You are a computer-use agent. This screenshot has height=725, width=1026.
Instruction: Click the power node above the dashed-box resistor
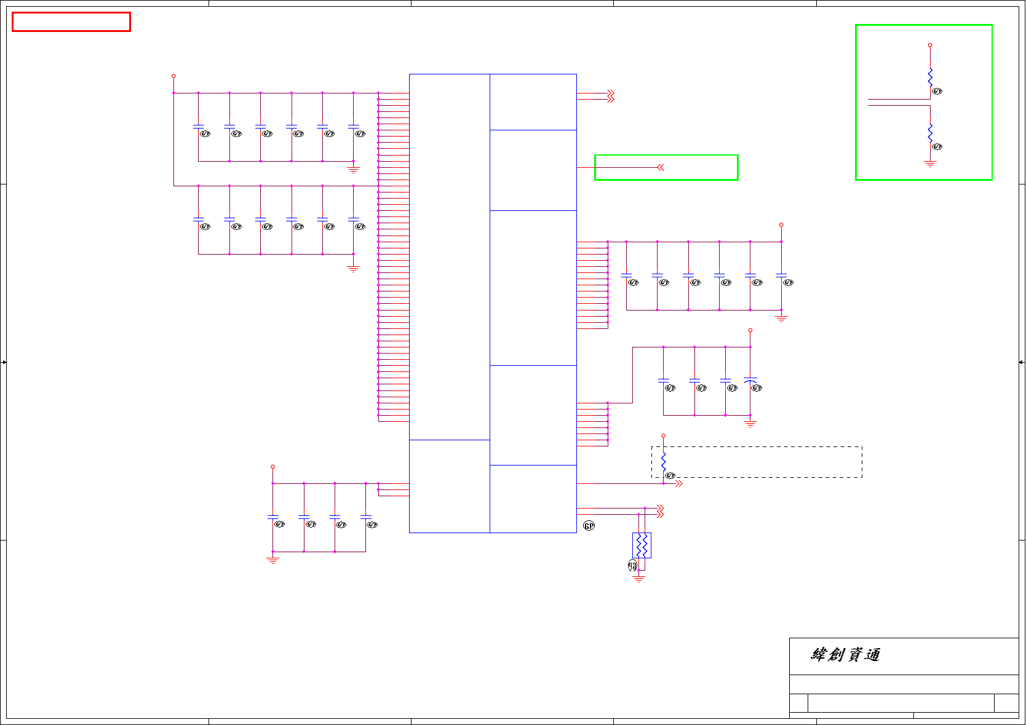click(x=664, y=435)
